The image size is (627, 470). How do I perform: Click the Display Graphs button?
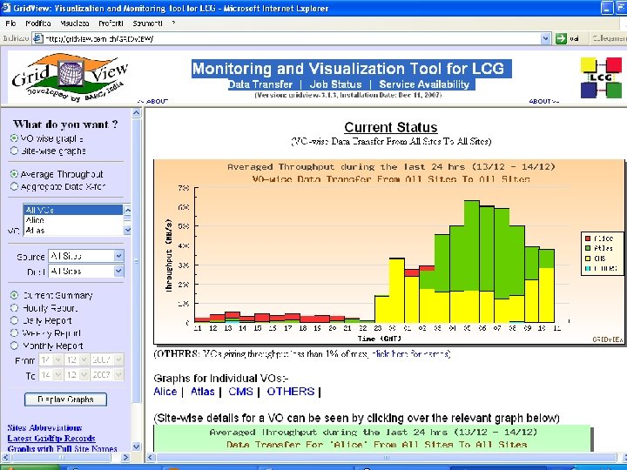tap(65, 399)
